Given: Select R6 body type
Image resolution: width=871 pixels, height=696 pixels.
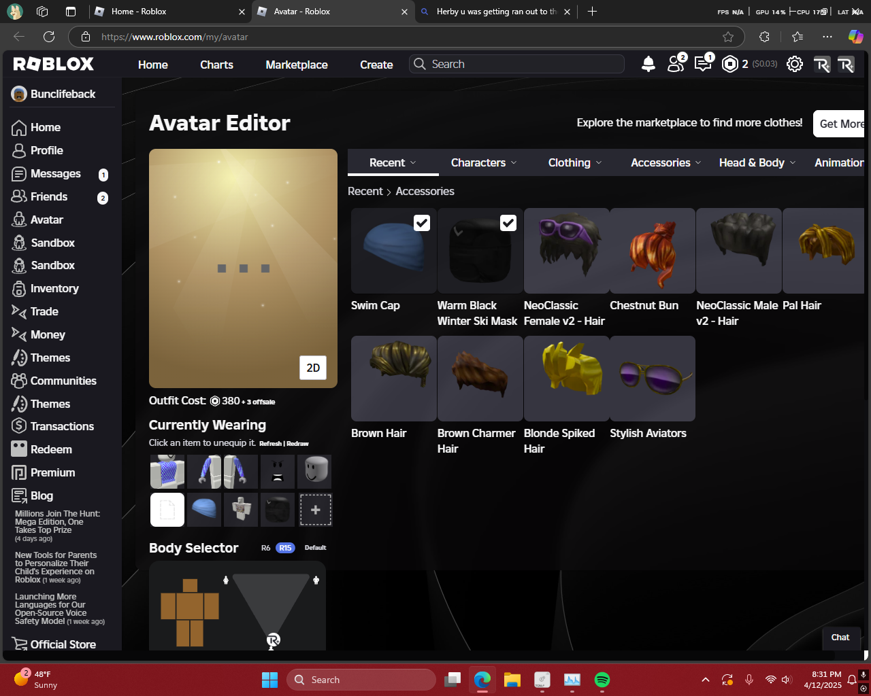Looking at the screenshot, I should [266, 548].
